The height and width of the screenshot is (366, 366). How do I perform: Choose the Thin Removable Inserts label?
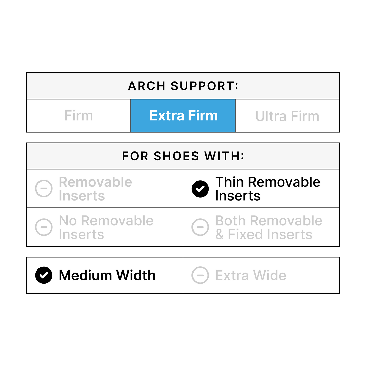click(x=267, y=189)
